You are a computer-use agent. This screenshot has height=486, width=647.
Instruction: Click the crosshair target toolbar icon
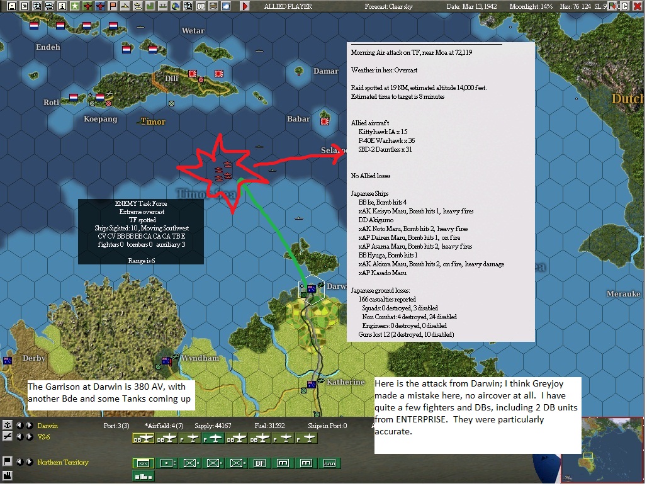click(188, 6)
